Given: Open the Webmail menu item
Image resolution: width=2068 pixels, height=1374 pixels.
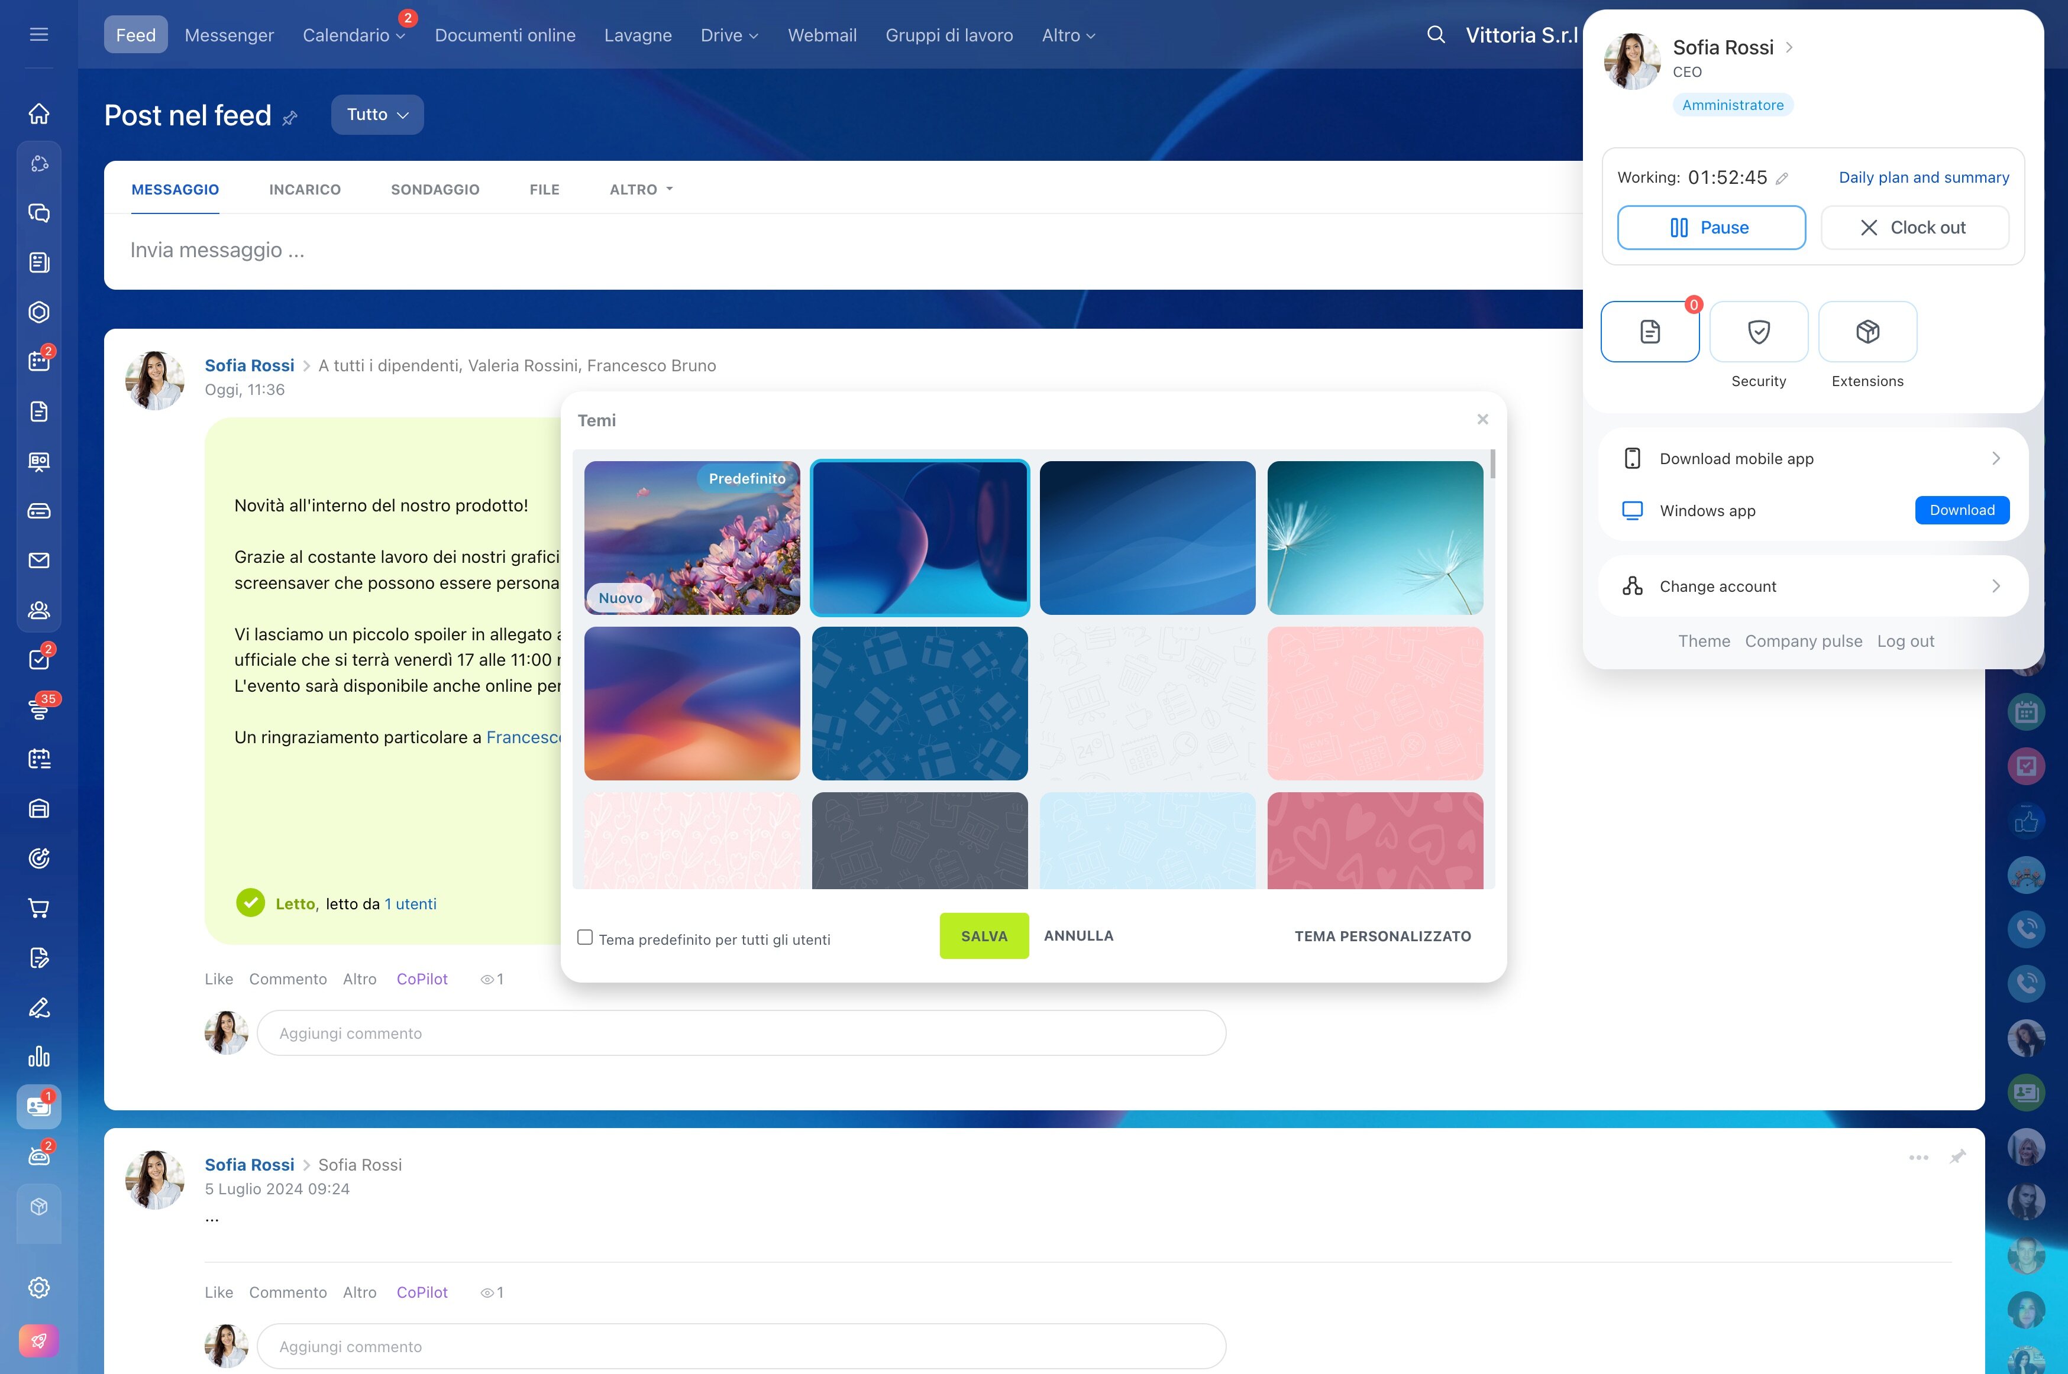Looking at the screenshot, I should pos(822,35).
